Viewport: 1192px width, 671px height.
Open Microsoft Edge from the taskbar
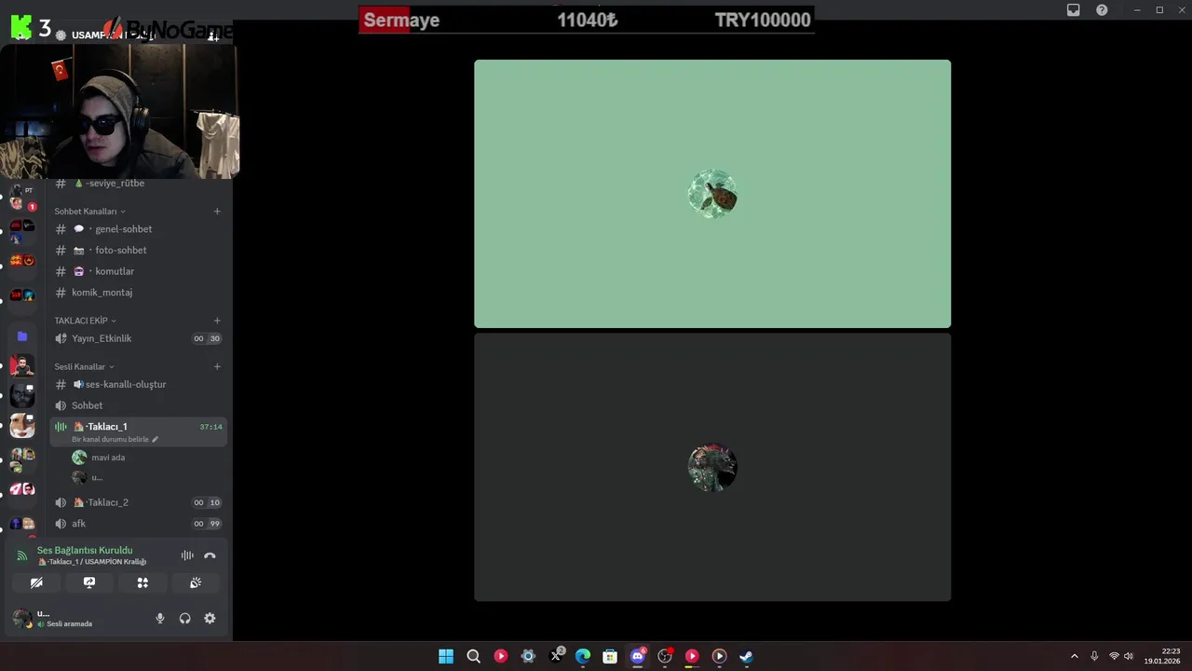pyautogui.click(x=583, y=656)
